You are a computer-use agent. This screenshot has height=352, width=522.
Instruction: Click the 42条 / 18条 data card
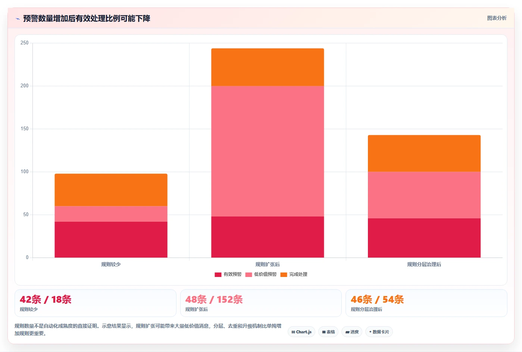tap(96, 303)
